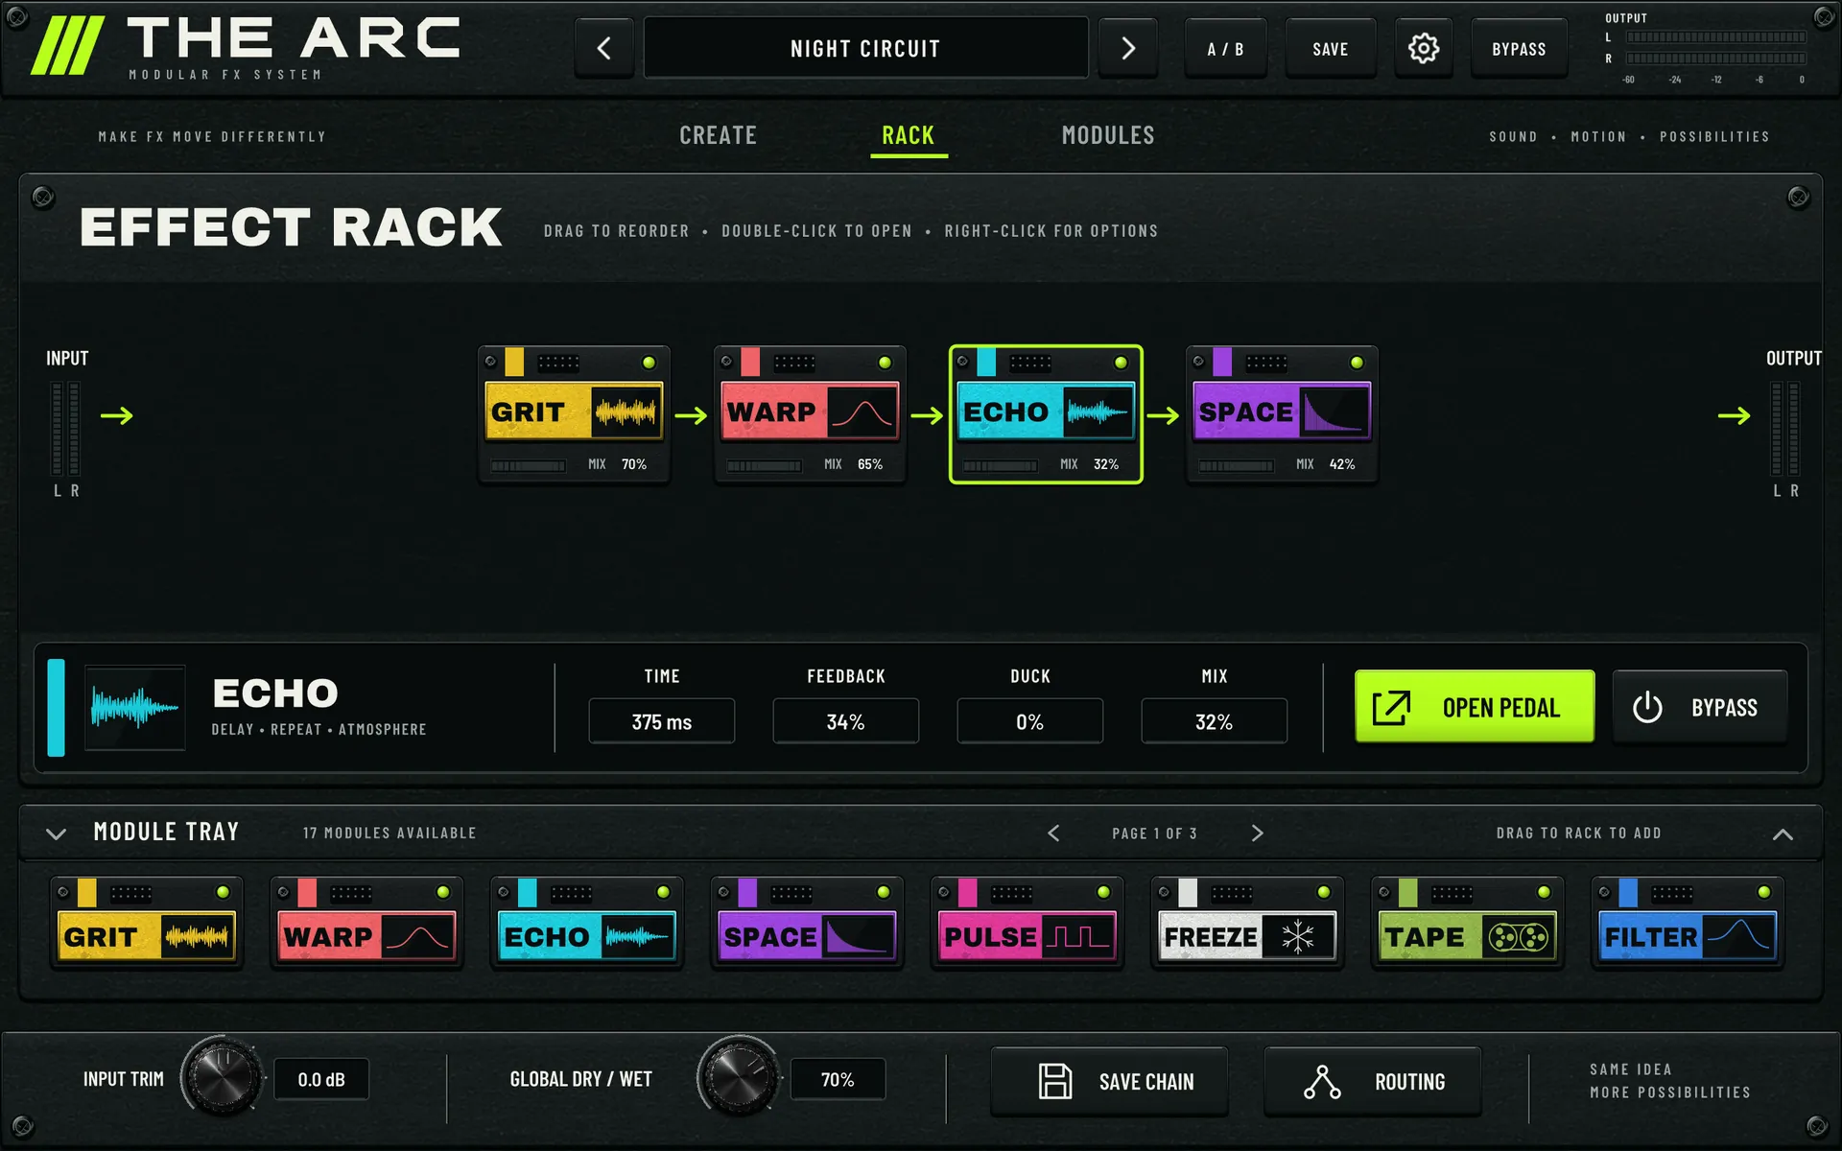Select the WARP pedal in the rack
Image resolution: width=1842 pixels, height=1151 pixels.
point(810,414)
